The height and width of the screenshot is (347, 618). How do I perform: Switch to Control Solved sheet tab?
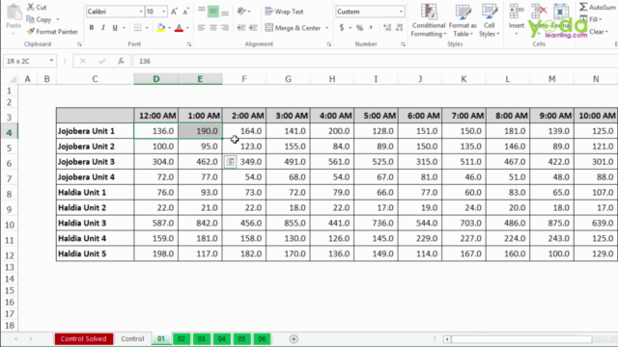[x=84, y=338]
